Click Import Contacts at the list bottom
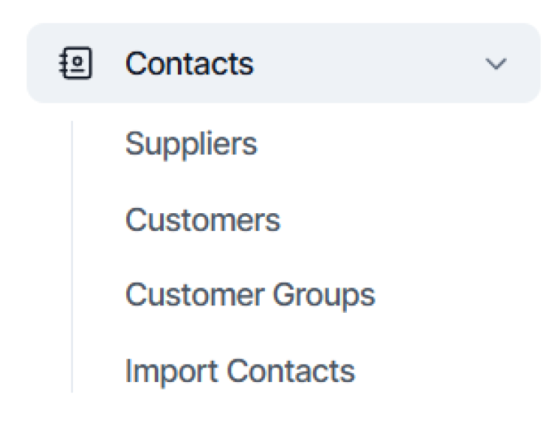The width and height of the screenshot is (546, 430). tap(240, 371)
